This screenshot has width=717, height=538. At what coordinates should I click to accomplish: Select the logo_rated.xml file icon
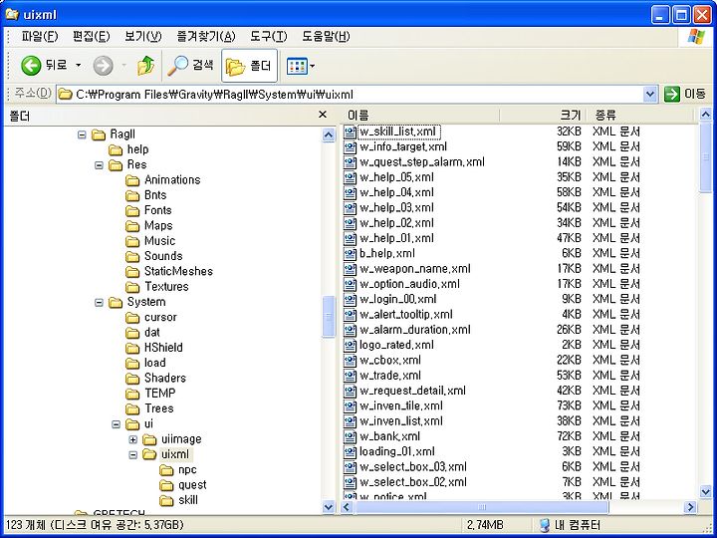[350, 345]
